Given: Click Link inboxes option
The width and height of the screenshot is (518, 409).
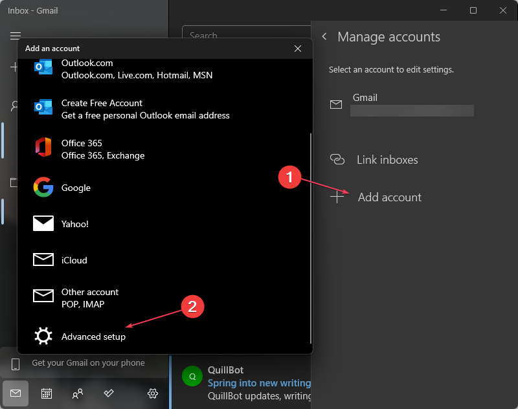Looking at the screenshot, I should [x=387, y=160].
